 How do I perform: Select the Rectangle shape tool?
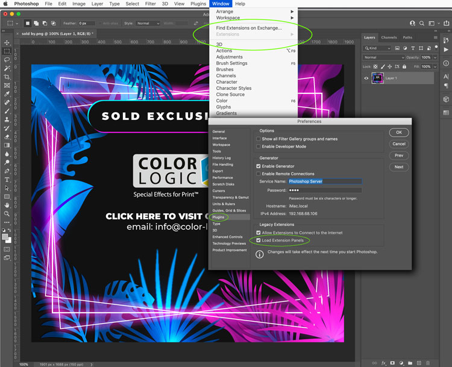(x=7, y=196)
